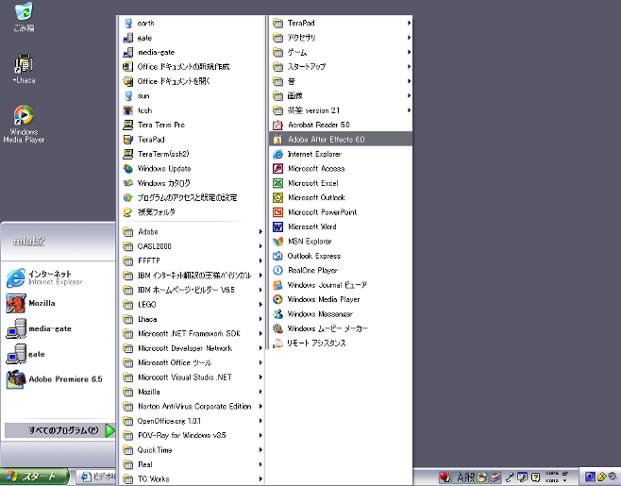Click the Windows Media Player desktop icon
Screen dimensions: 621x486
coord(24,115)
